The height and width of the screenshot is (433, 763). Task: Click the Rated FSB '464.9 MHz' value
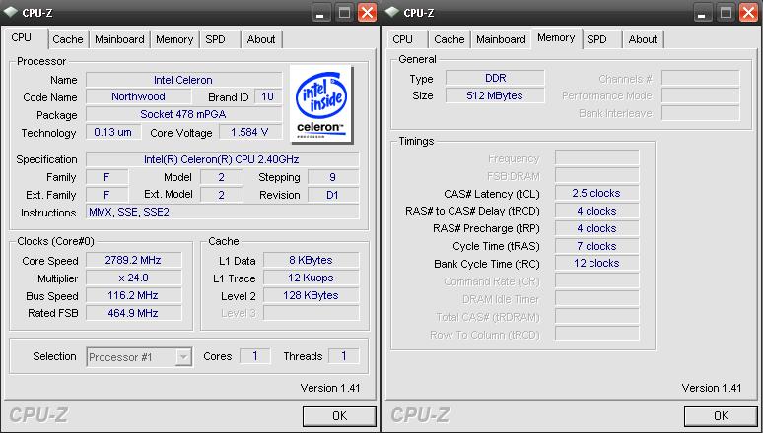[x=133, y=313]
